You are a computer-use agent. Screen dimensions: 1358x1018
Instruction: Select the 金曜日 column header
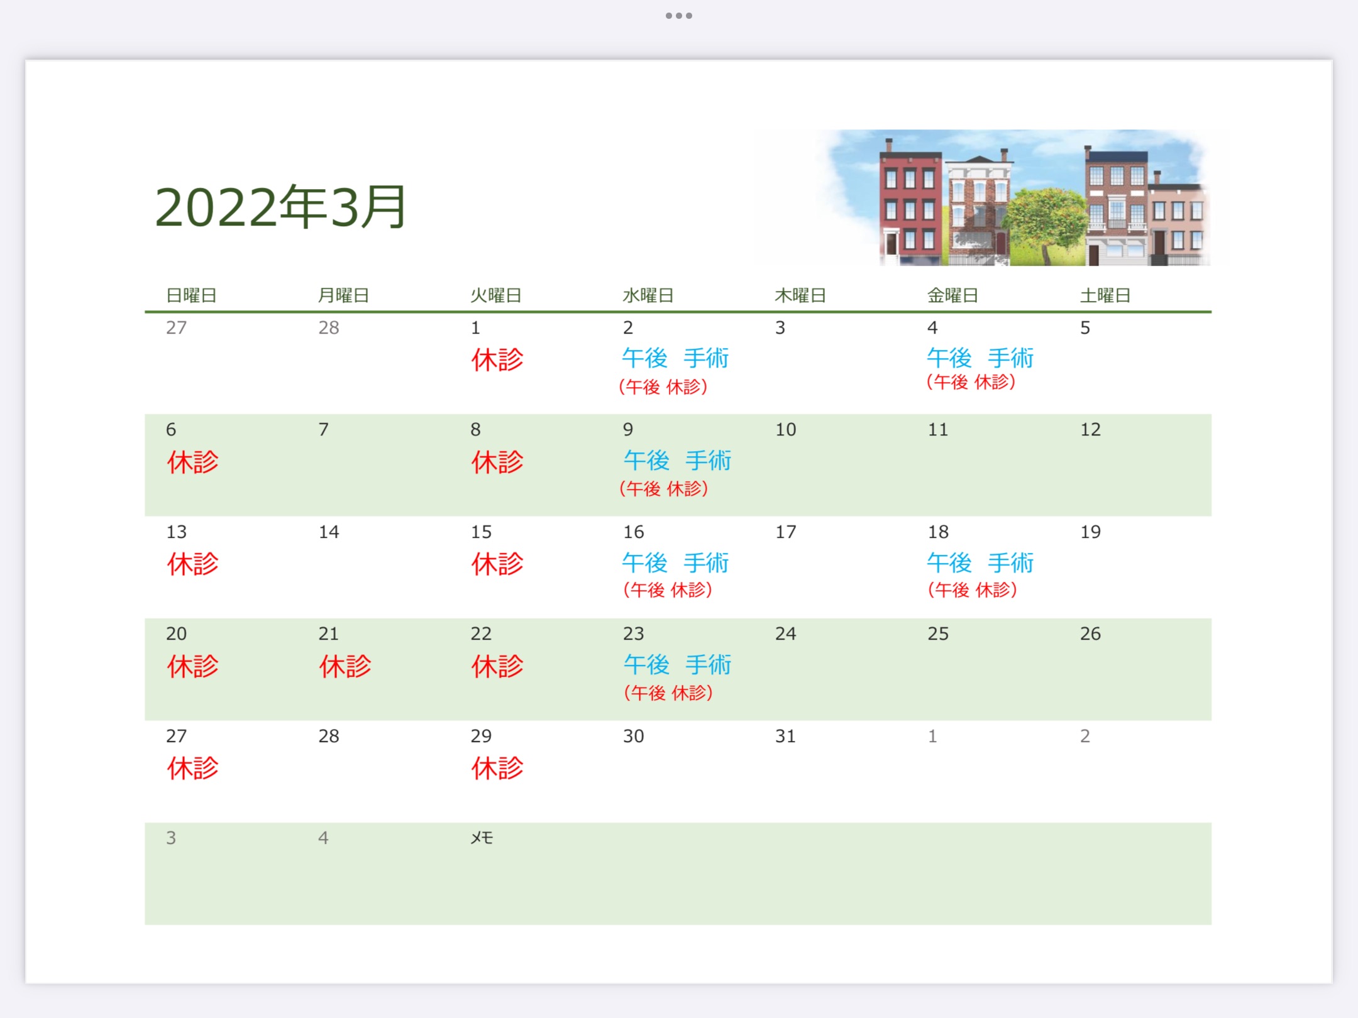tap(953, 295)
